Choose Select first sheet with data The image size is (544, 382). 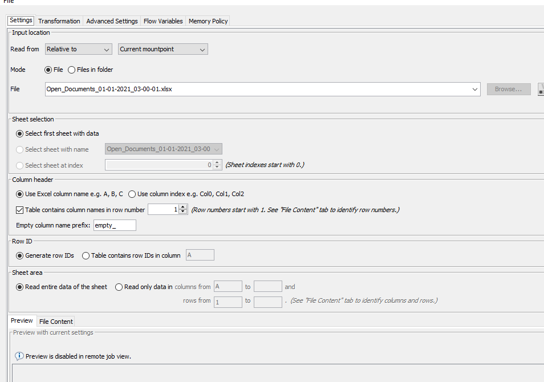pos(20,133)
